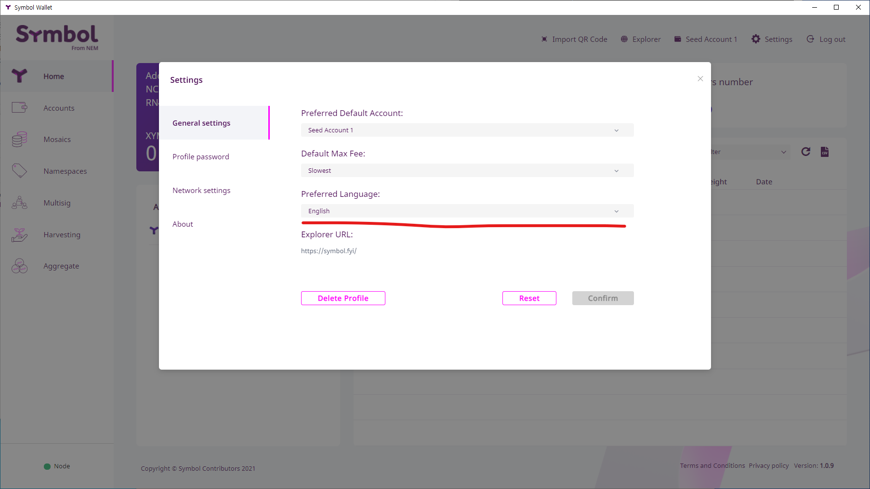Click the copyright Symbol Contributors 2021 text
This screenshot has height=489, width=870.
coord(198,468)
